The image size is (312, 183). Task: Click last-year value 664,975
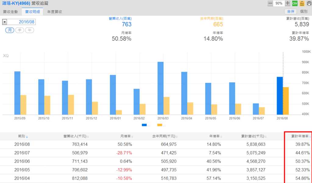coord(168,144)
